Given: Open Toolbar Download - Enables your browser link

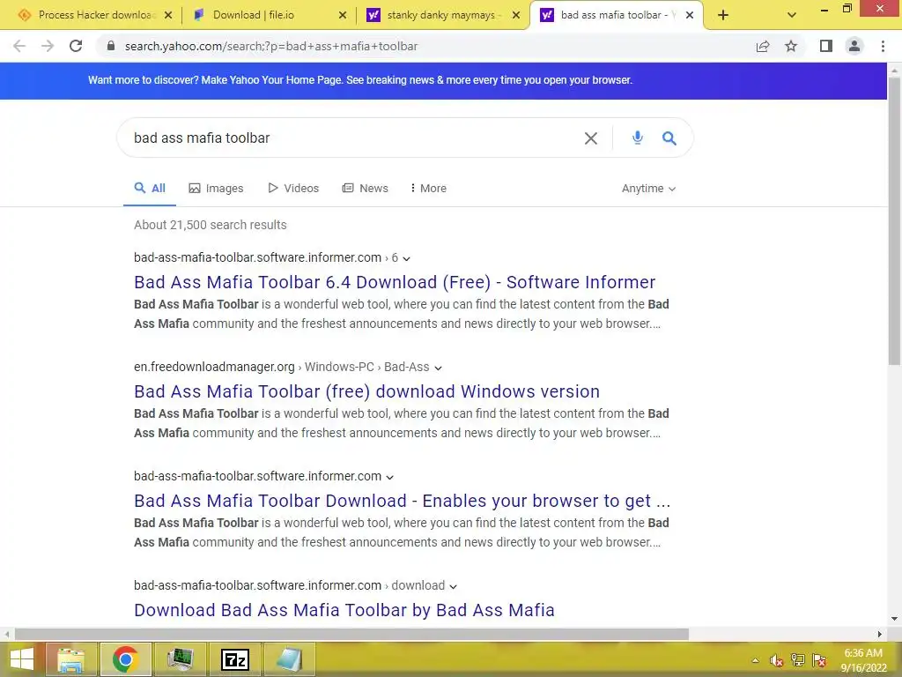Looking at the screenshot, I should [x=402, y=501].
